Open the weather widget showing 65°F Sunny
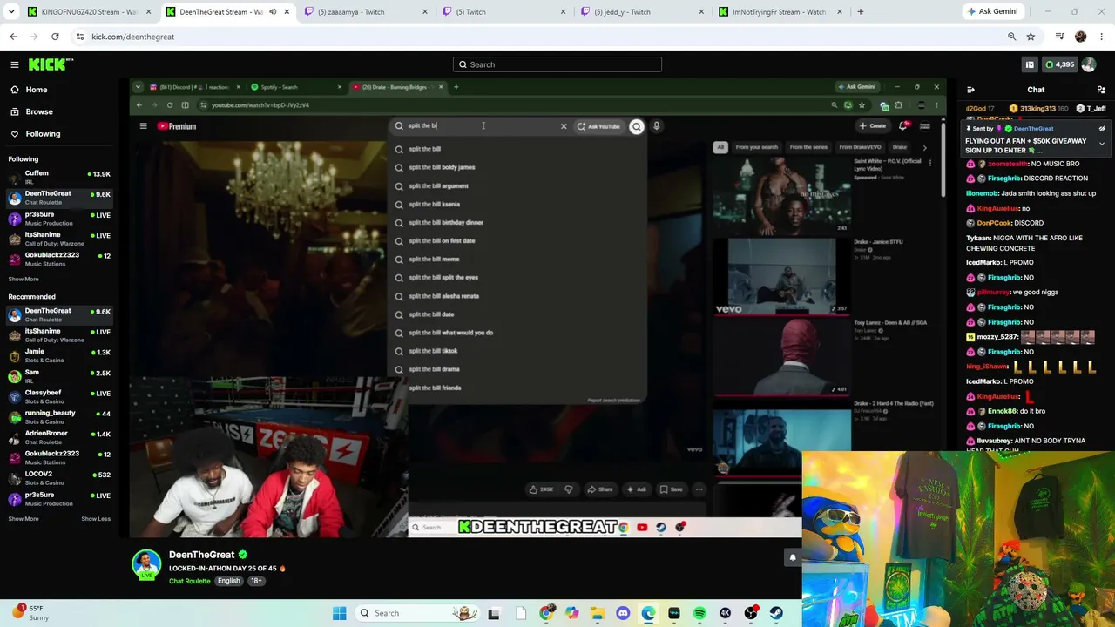 point(30,613)
